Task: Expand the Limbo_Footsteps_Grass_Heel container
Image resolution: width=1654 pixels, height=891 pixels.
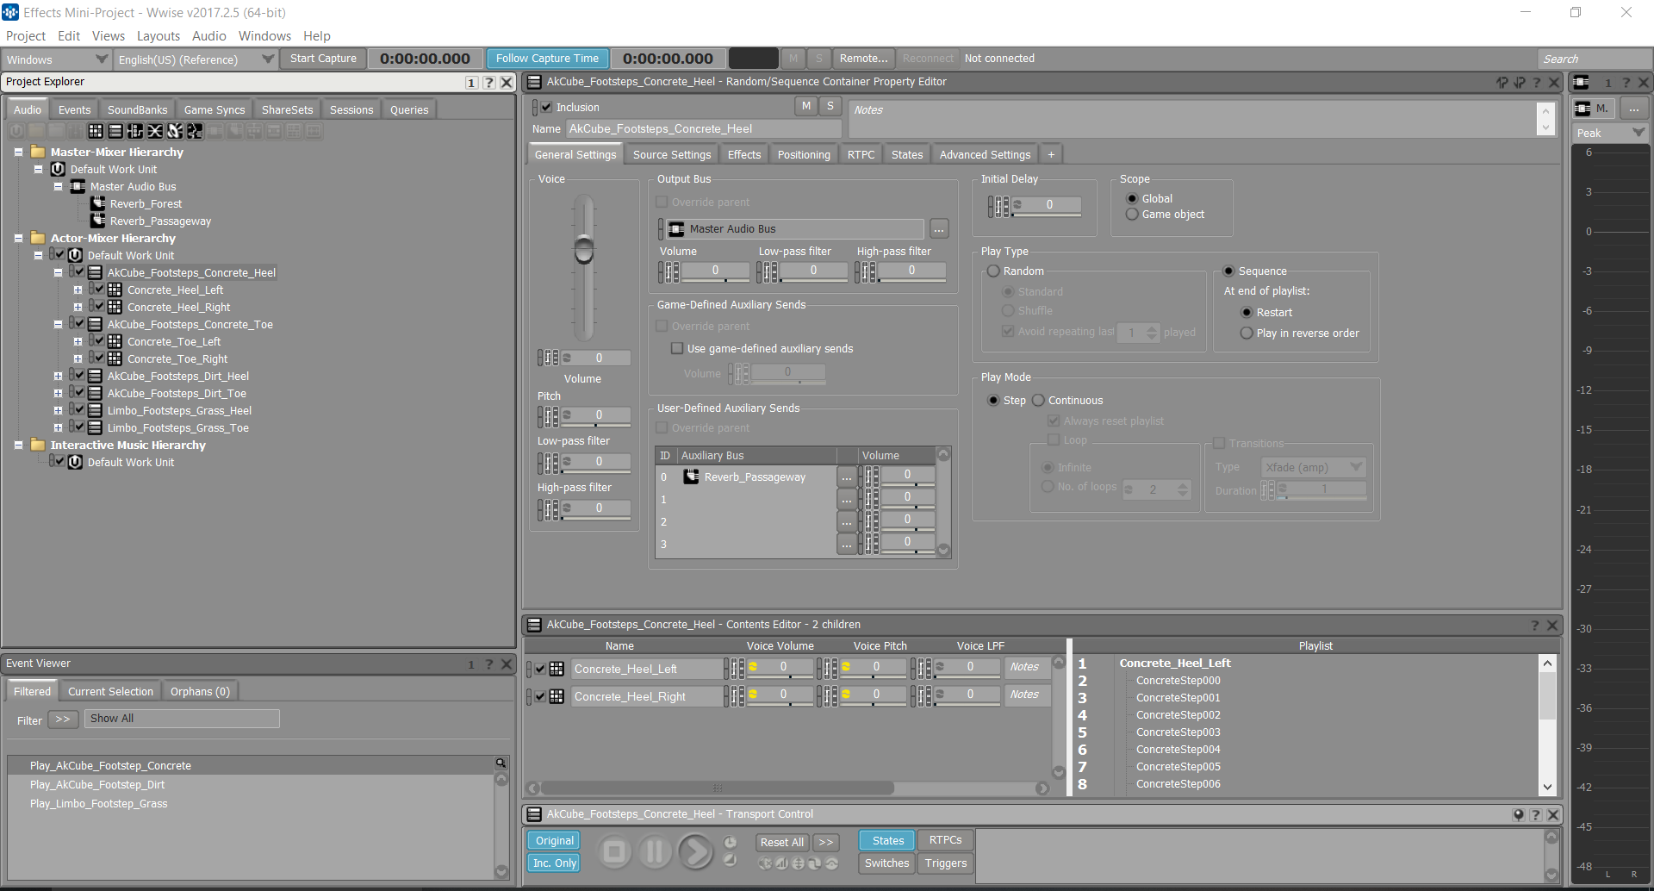Action: [58, 410]
